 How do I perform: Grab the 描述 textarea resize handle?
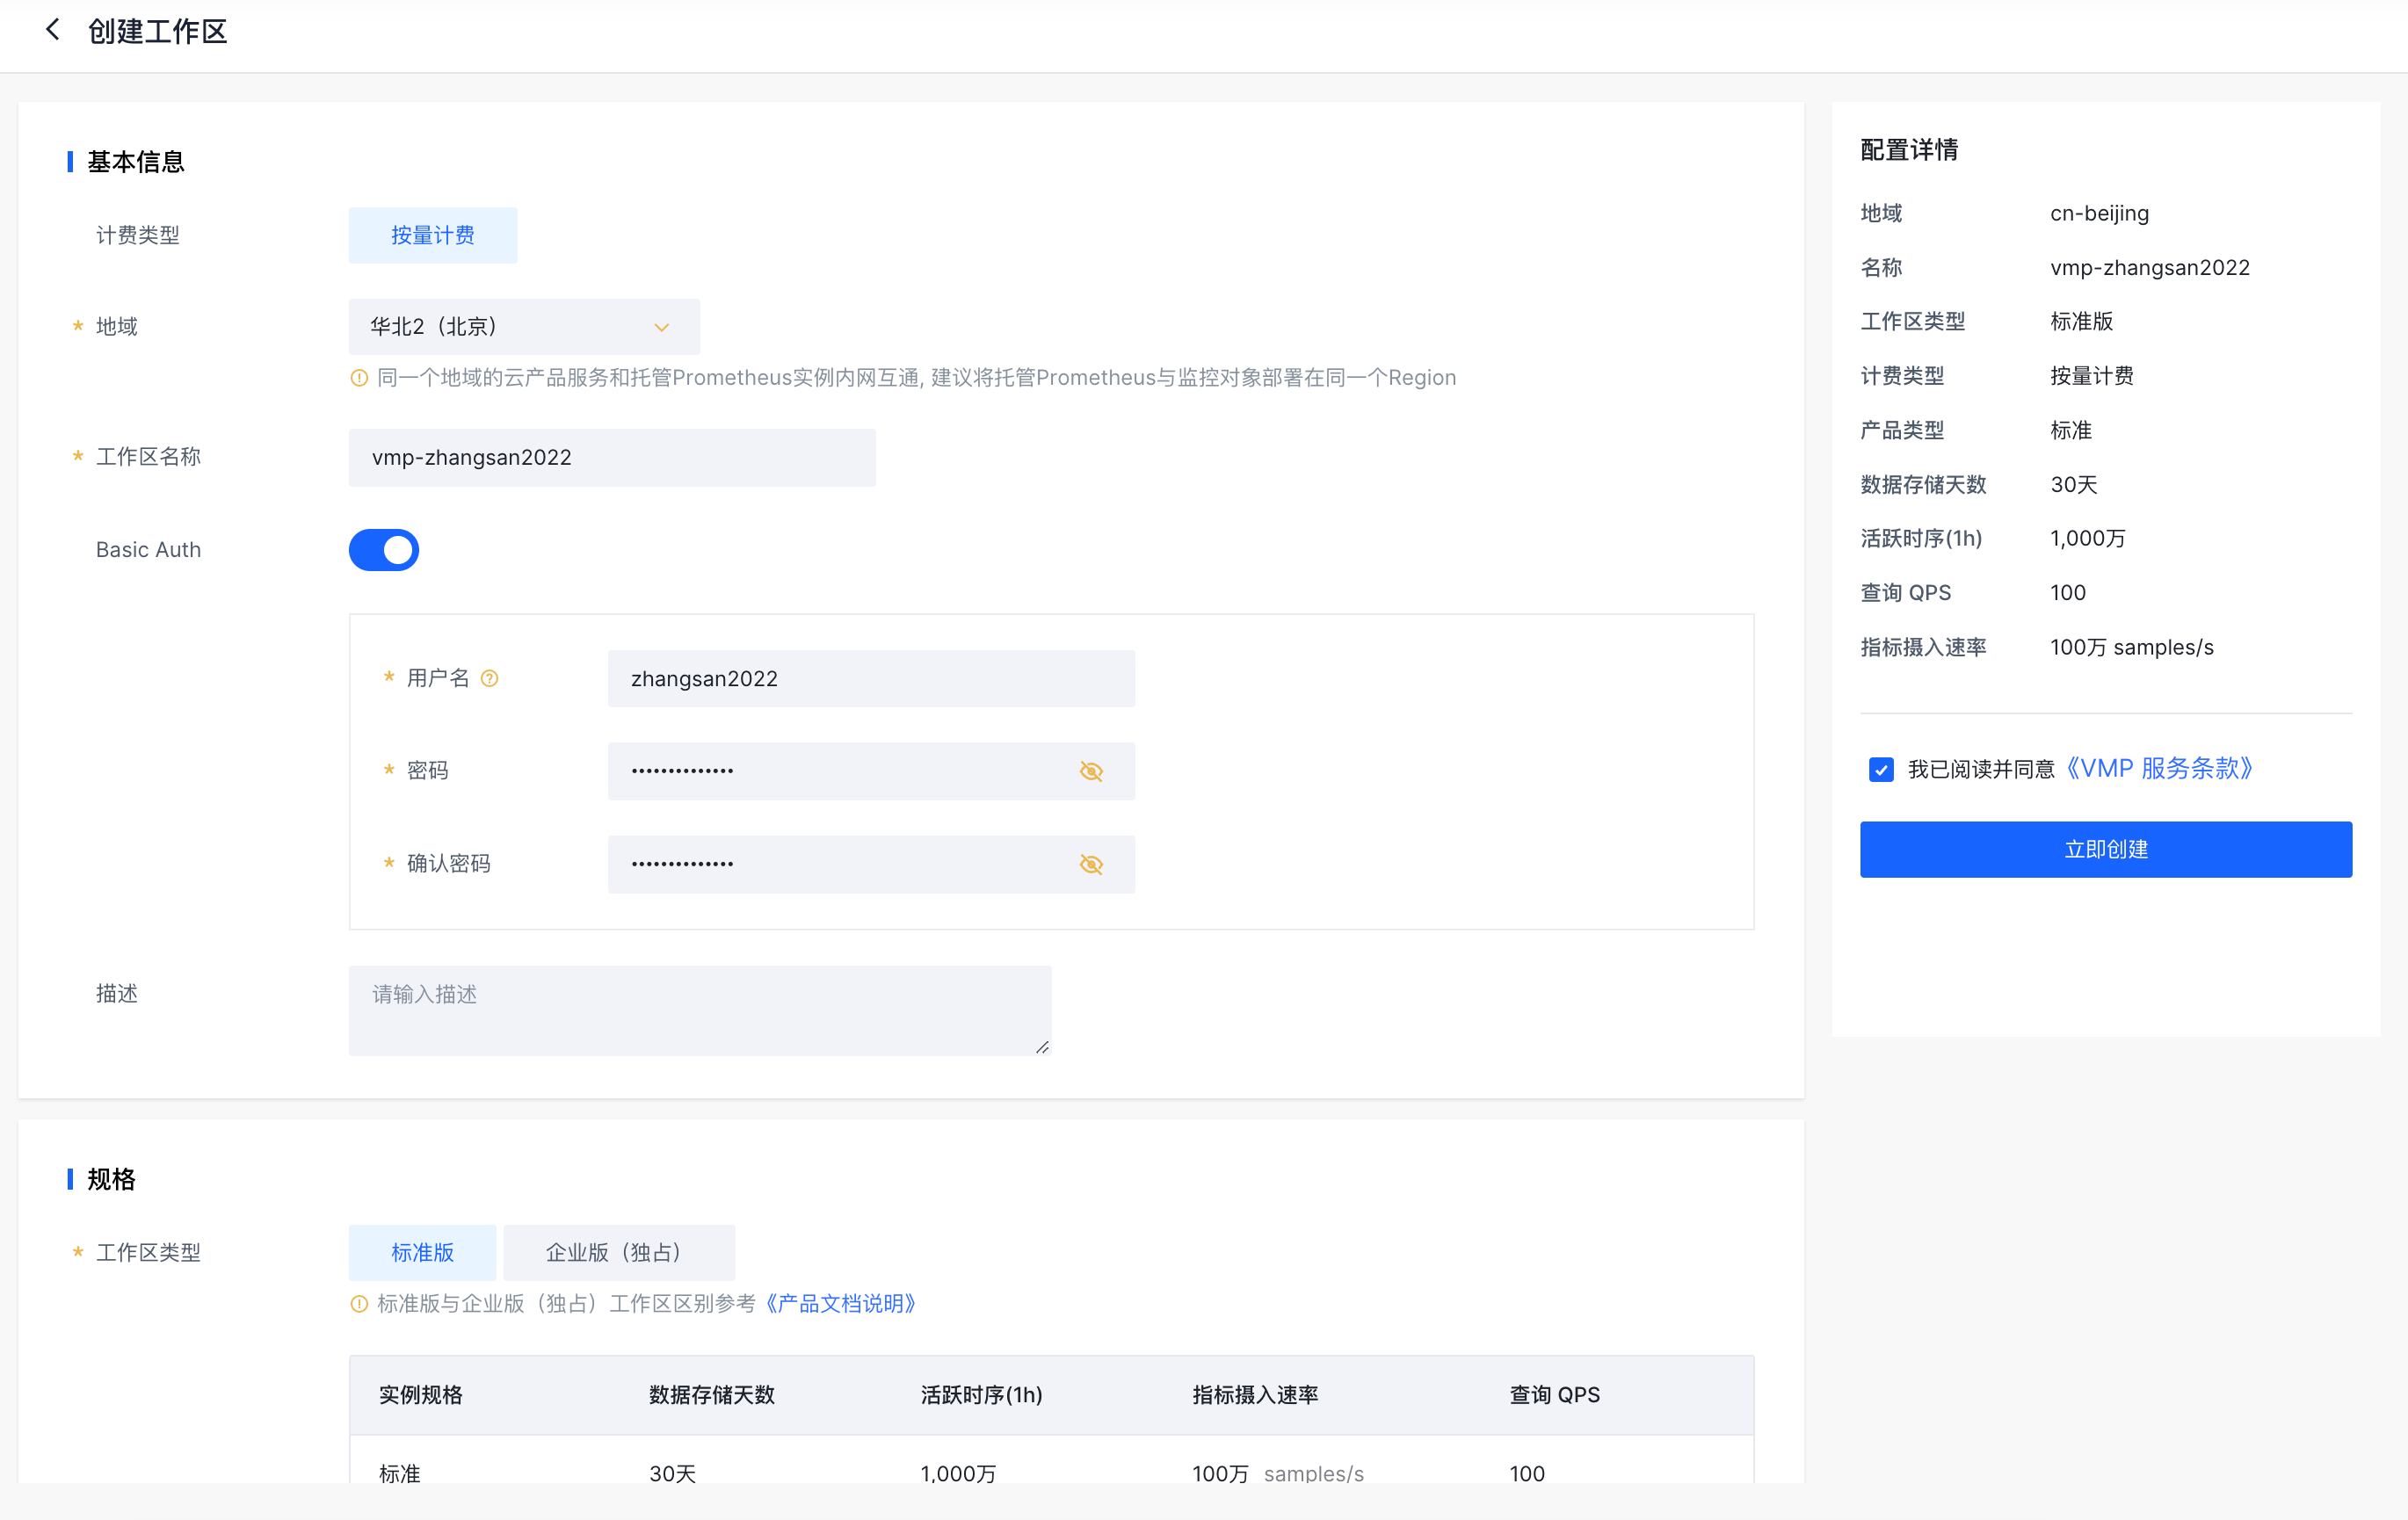[x=1042, y=1047]
